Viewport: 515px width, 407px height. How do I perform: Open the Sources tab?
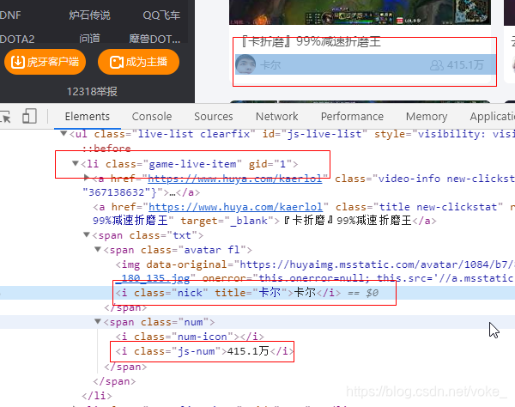click(x=214, y=116)
